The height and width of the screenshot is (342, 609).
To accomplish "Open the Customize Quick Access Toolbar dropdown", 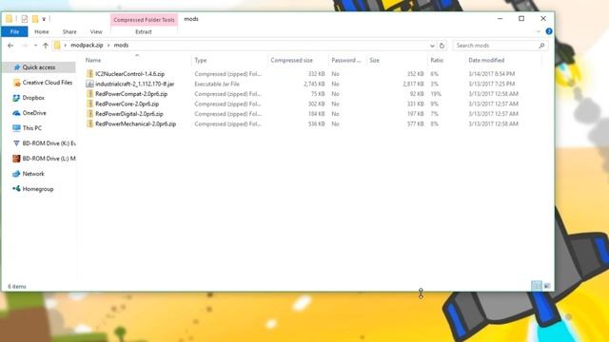I will tap(44, 19).
